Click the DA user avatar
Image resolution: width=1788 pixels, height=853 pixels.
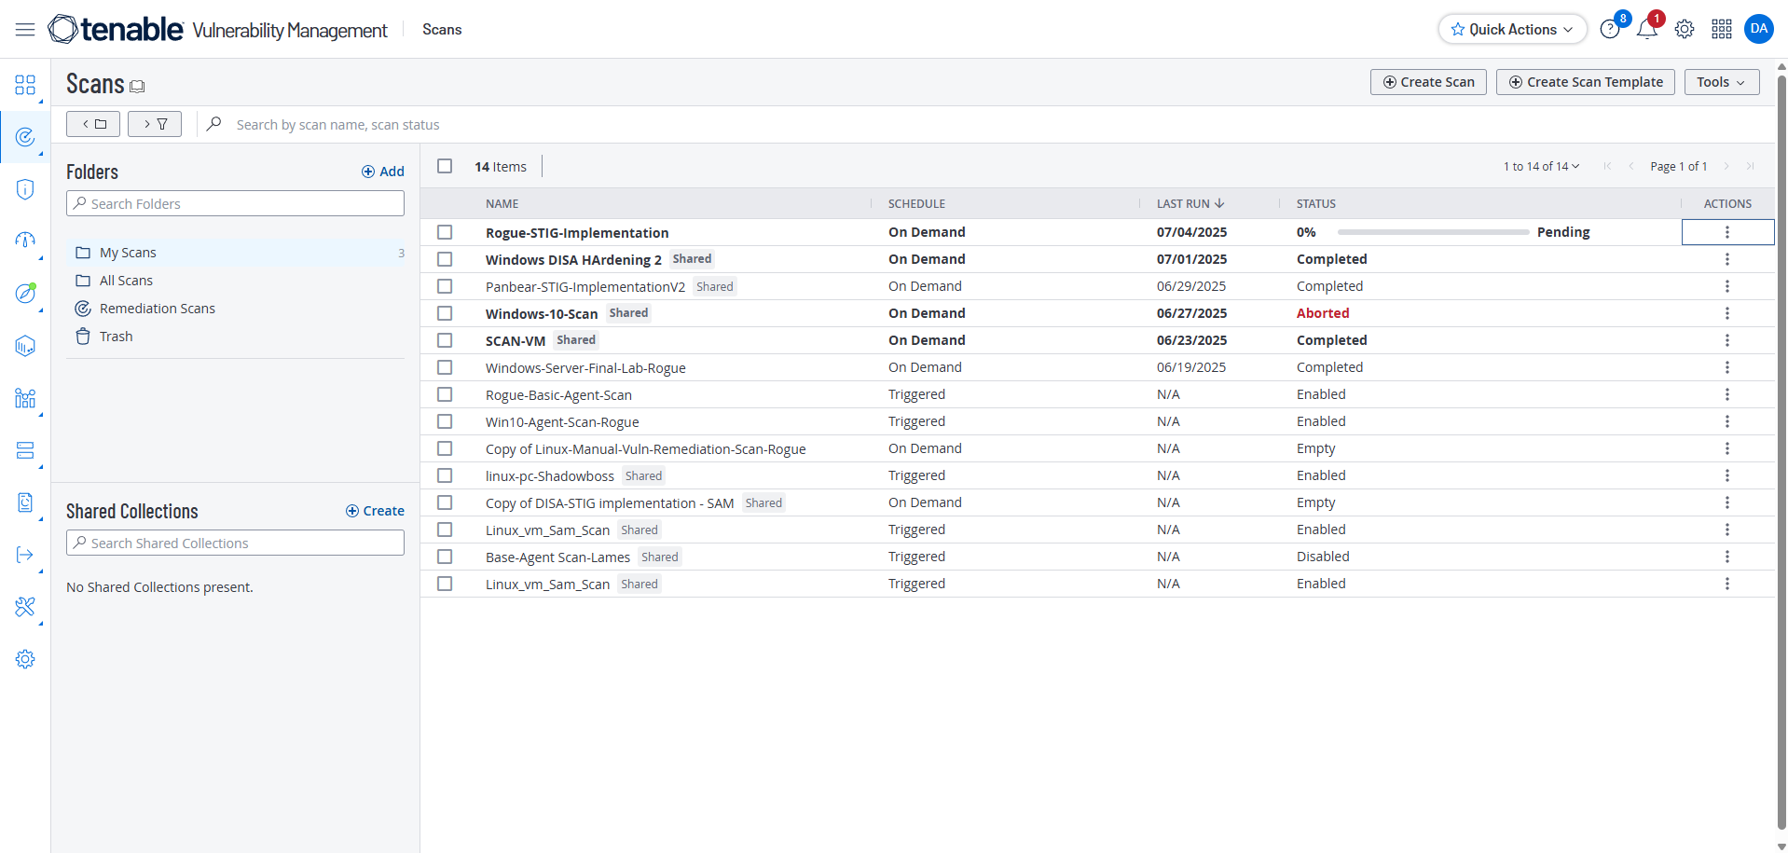pos(1758,29)
